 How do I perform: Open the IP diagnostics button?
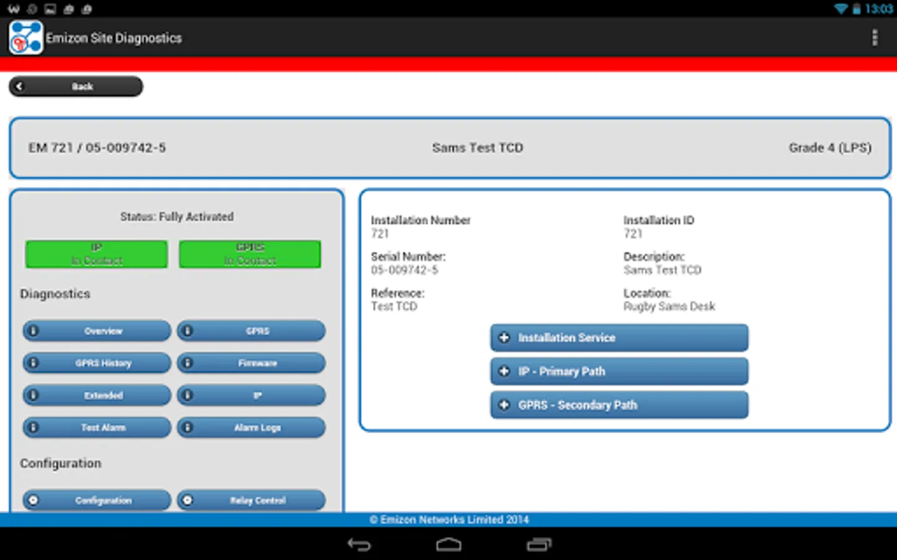(x=251, y=395)
